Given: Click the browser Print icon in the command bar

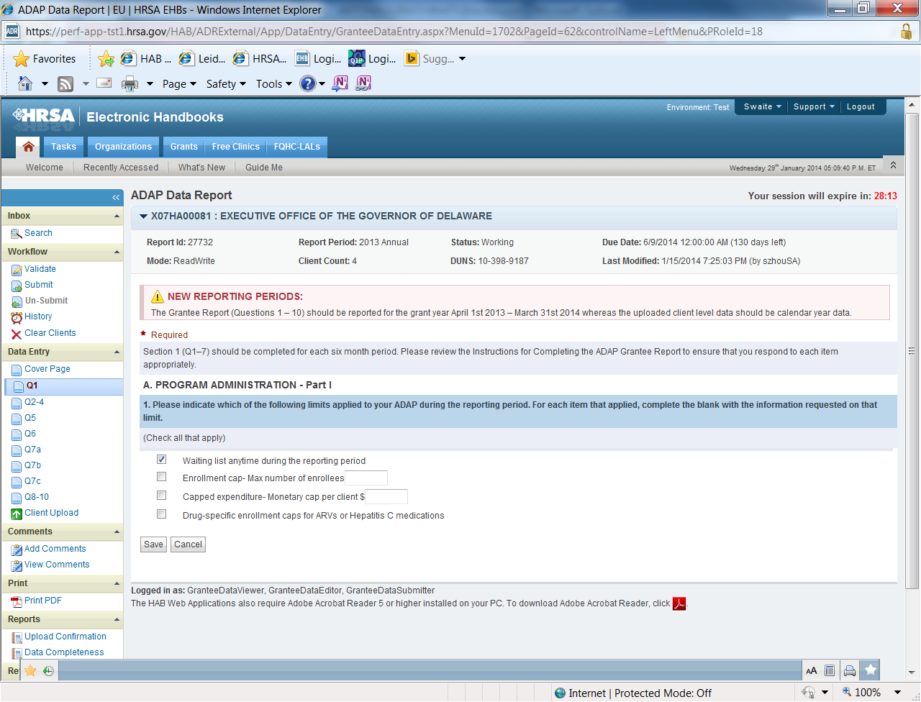Looking at the screenshot, I should 130,83.
